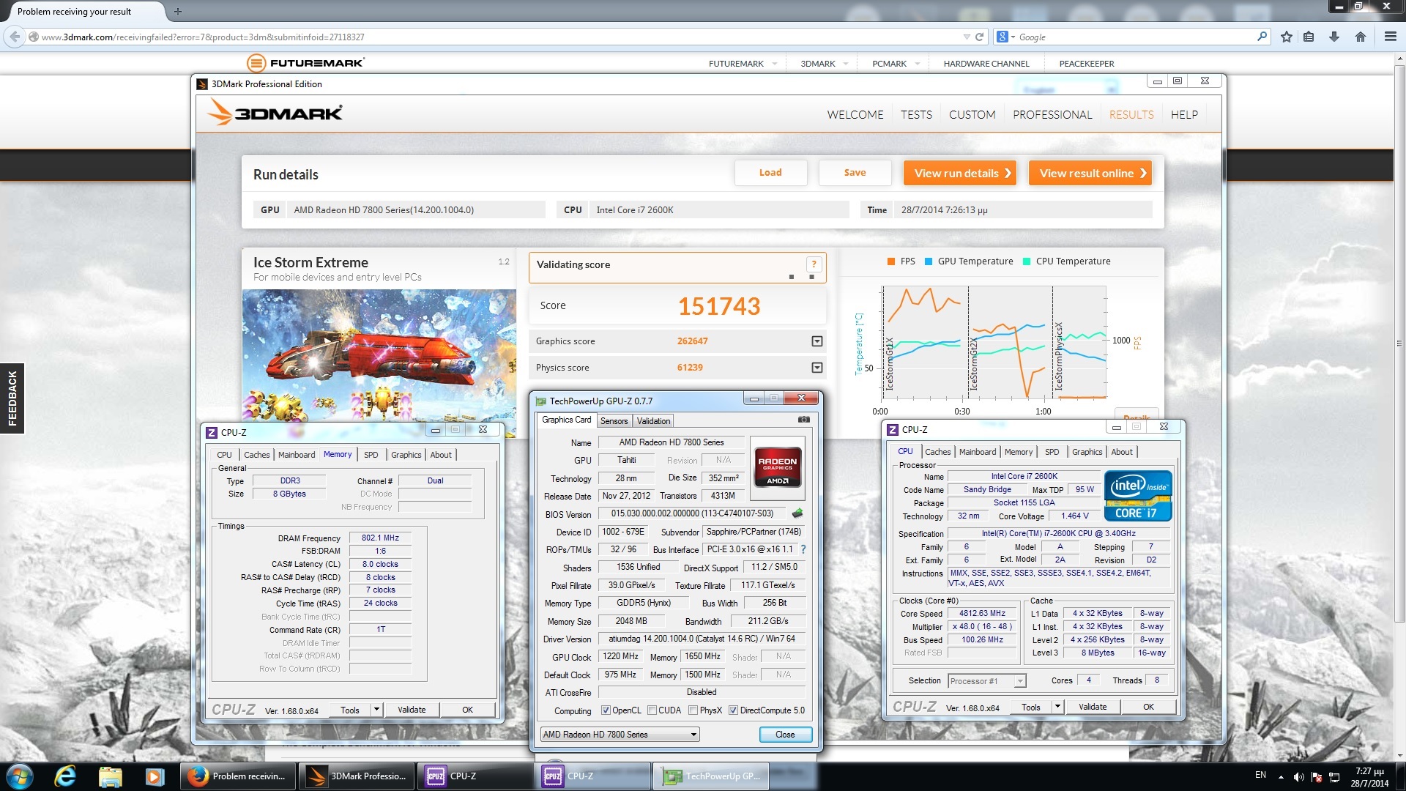
Task: Click OK in the right CPU-Z window
Action: [x=1148, y=707]
